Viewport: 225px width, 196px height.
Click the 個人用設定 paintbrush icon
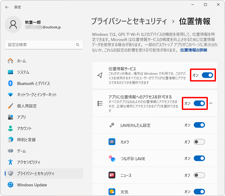coord(10,106)
